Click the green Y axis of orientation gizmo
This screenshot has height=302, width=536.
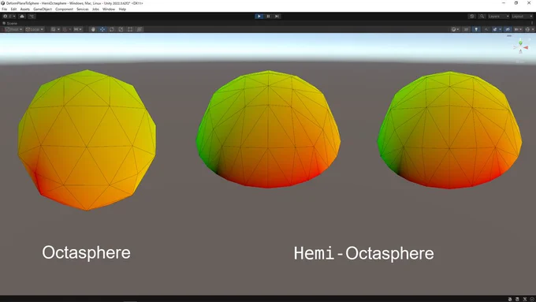[x=520, y=43]
